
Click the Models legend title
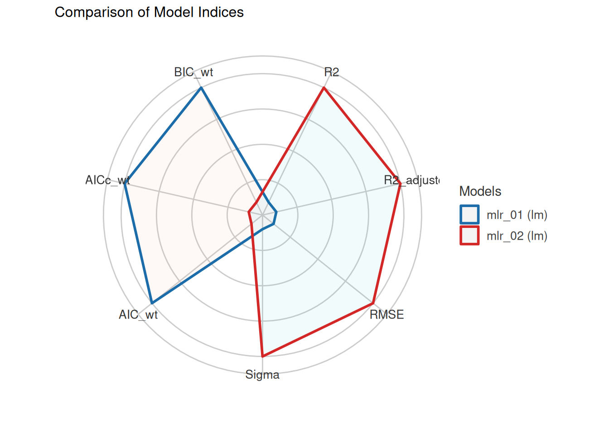point(480,191)
